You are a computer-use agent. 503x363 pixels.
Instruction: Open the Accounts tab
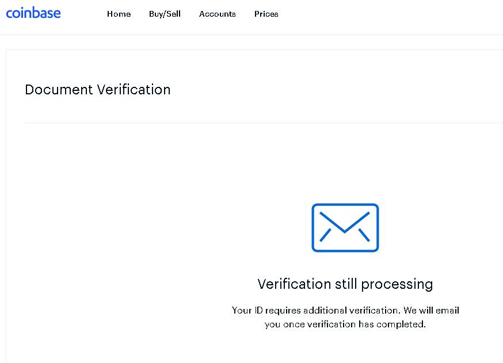(x=217, y=14)
